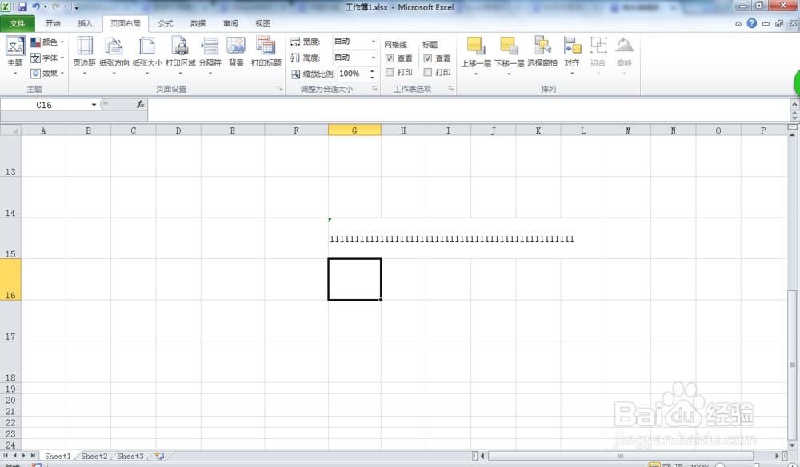Open the Margins (页边距) options
The width and height of the screenshot is (800, 467).
pyautogui.click(x=84, y=55)
